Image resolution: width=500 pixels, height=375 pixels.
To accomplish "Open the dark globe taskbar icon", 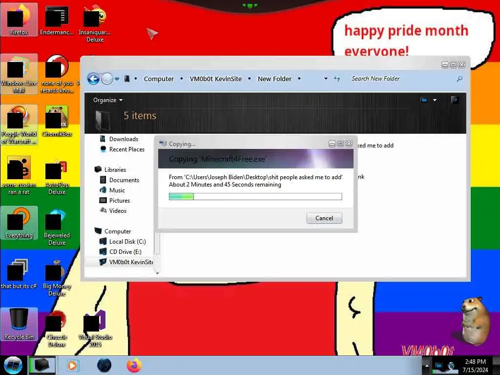I will click(104, 365).
